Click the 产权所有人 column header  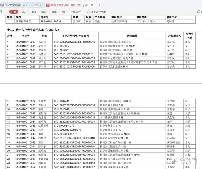point(174,36)
